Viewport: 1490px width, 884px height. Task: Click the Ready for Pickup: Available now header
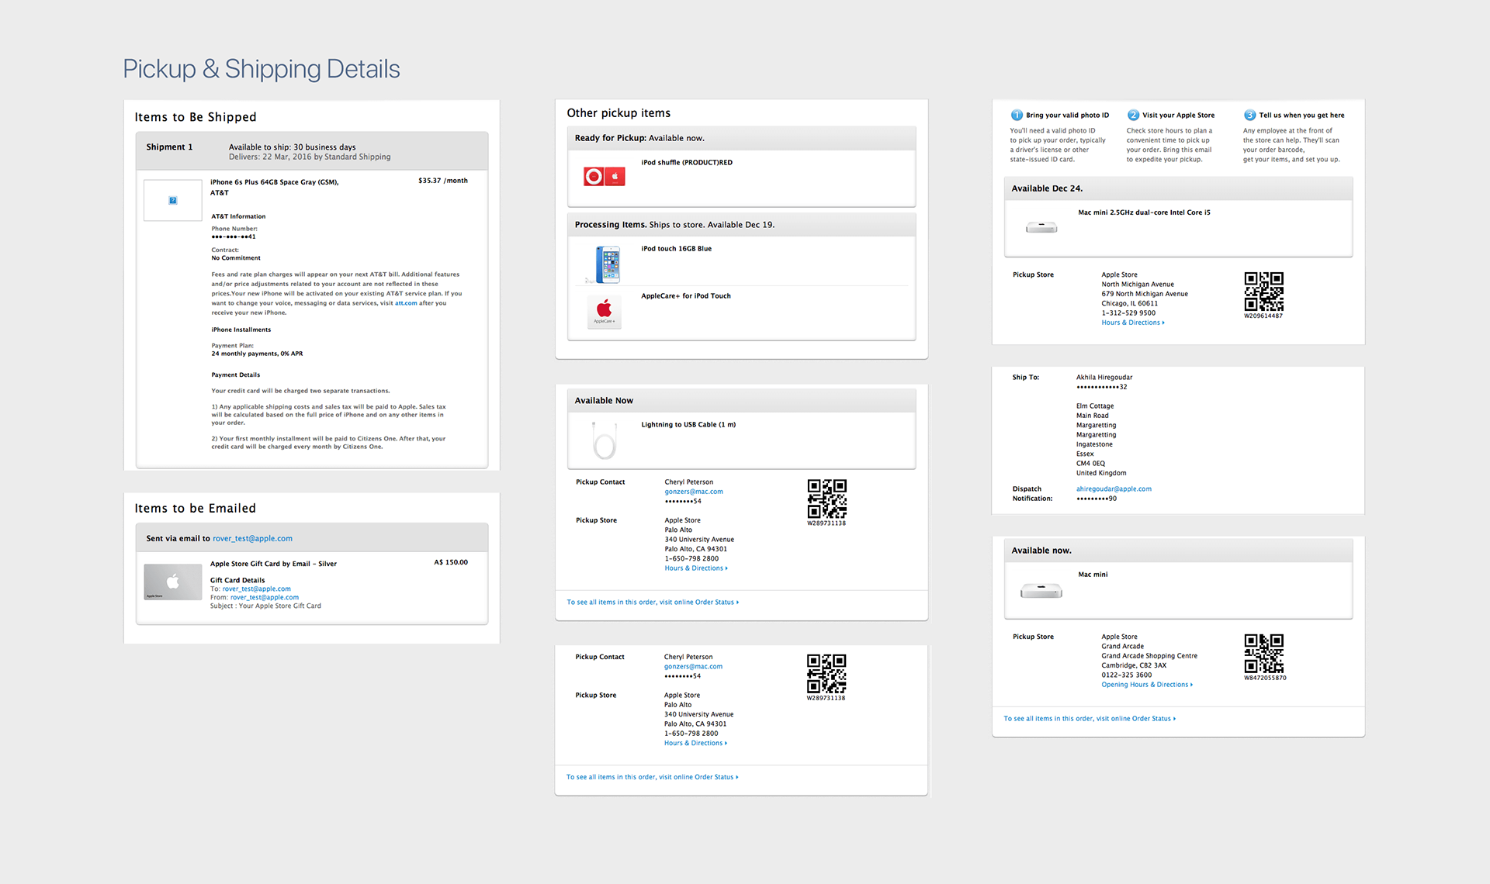tap(741, 138)
